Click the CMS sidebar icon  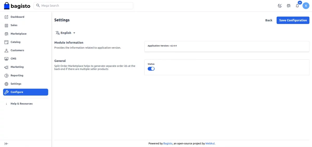6,59
